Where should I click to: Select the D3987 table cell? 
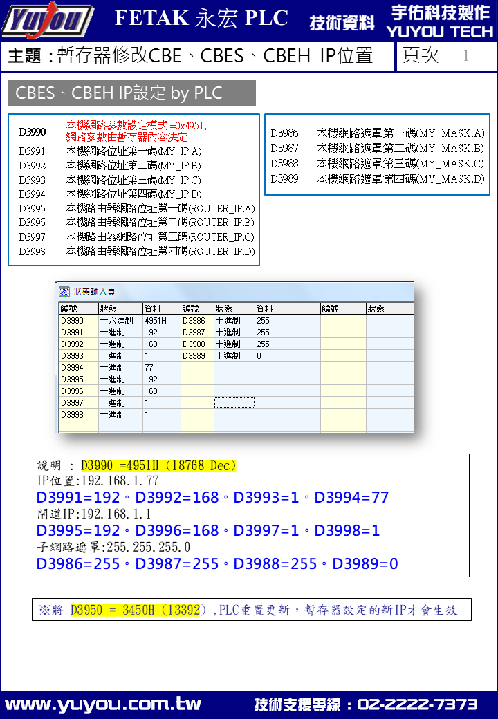tap(197, 333)
